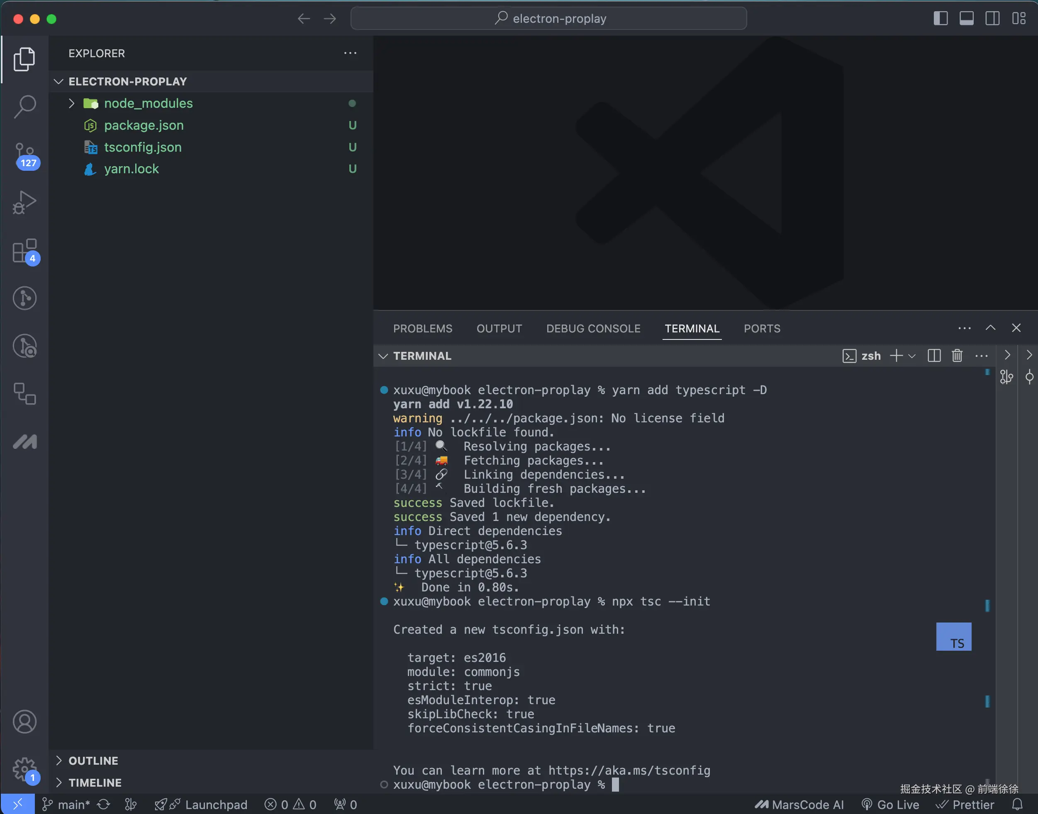The width and height of the screenshot is (1038, 814).
Task: Kill terminal with the trash icon
Action: 957,356
